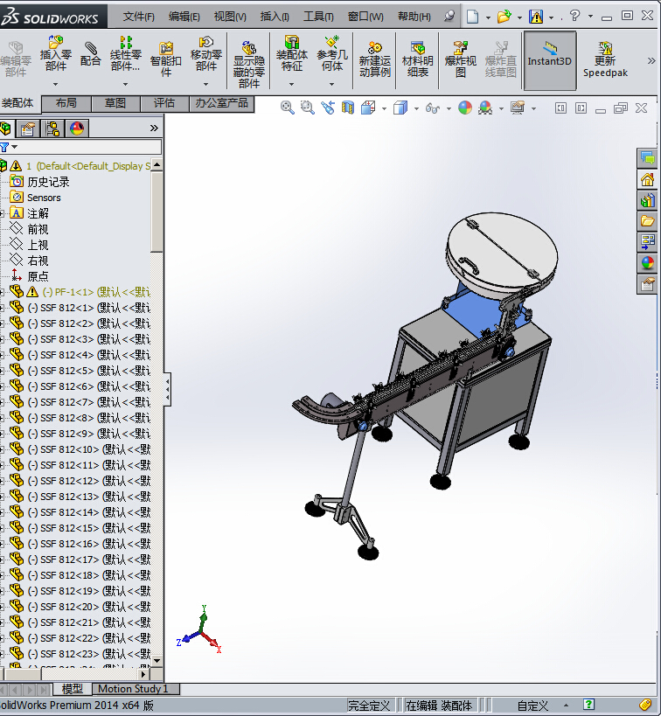Click Zoom to Fit icon

(287, 108)
